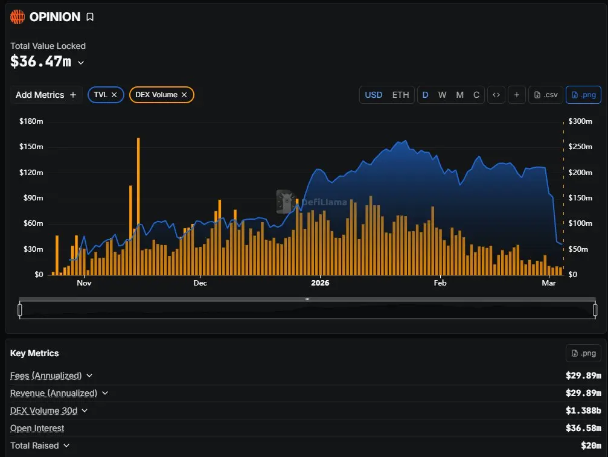The height and width of the screenshot is (457, 608).
Task: Click the plus icon beside embed button
Action: 517,95
